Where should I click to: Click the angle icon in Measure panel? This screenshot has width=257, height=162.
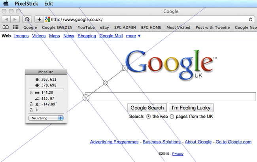click(37, 104)
